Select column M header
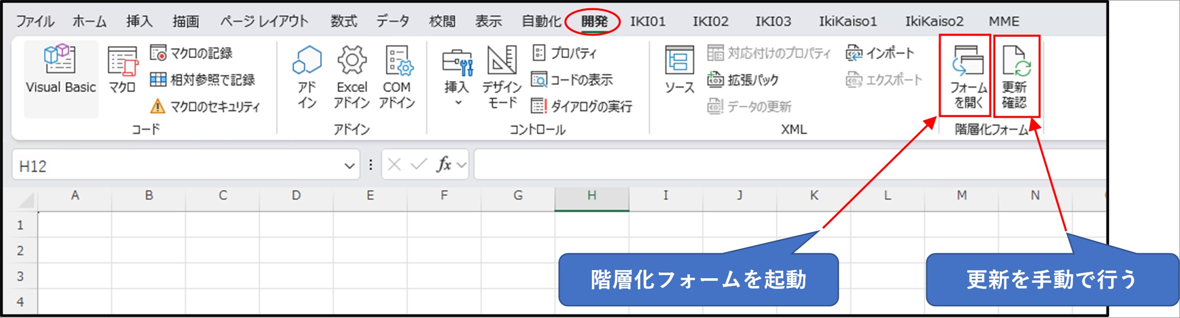Viewport: 1180px width, 318px height. coord(961,196)
